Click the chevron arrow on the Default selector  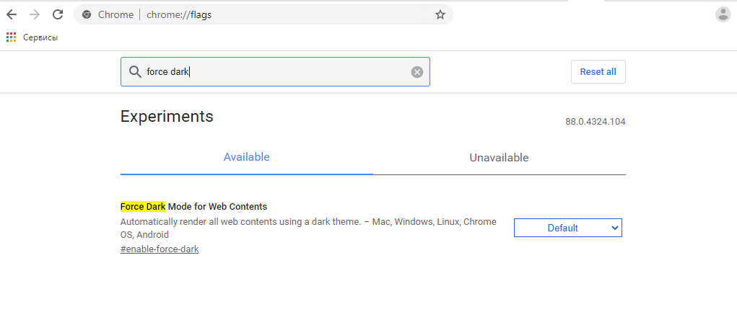tap(614, 228)
